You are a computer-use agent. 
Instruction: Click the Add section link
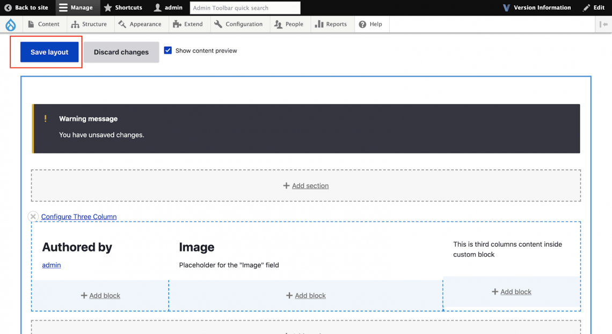coord(310,185)
